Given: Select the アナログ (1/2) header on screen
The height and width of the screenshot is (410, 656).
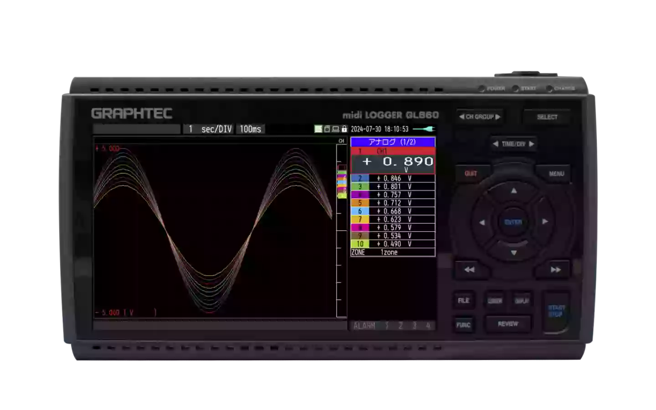Looking at the screenshot, I should tap(393, 142).
